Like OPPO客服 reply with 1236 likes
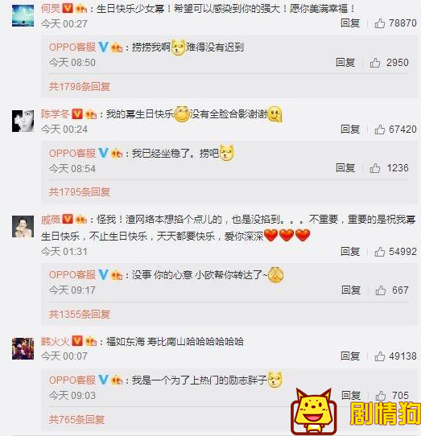 coord(375,168)
